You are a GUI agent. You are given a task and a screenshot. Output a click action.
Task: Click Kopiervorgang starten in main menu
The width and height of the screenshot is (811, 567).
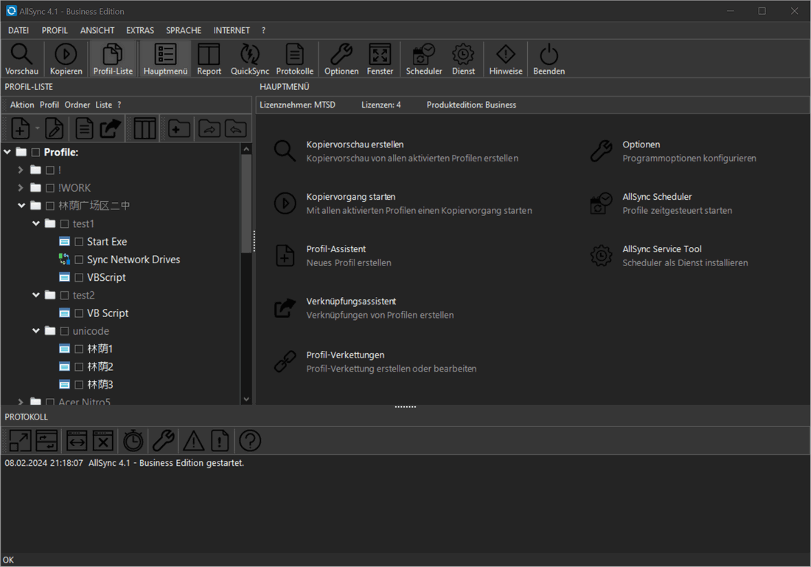coord(350,197)
